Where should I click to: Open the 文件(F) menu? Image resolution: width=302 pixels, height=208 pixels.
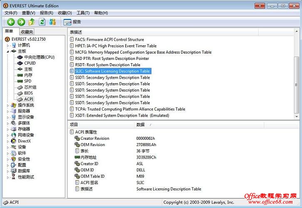tap(11, 13)
